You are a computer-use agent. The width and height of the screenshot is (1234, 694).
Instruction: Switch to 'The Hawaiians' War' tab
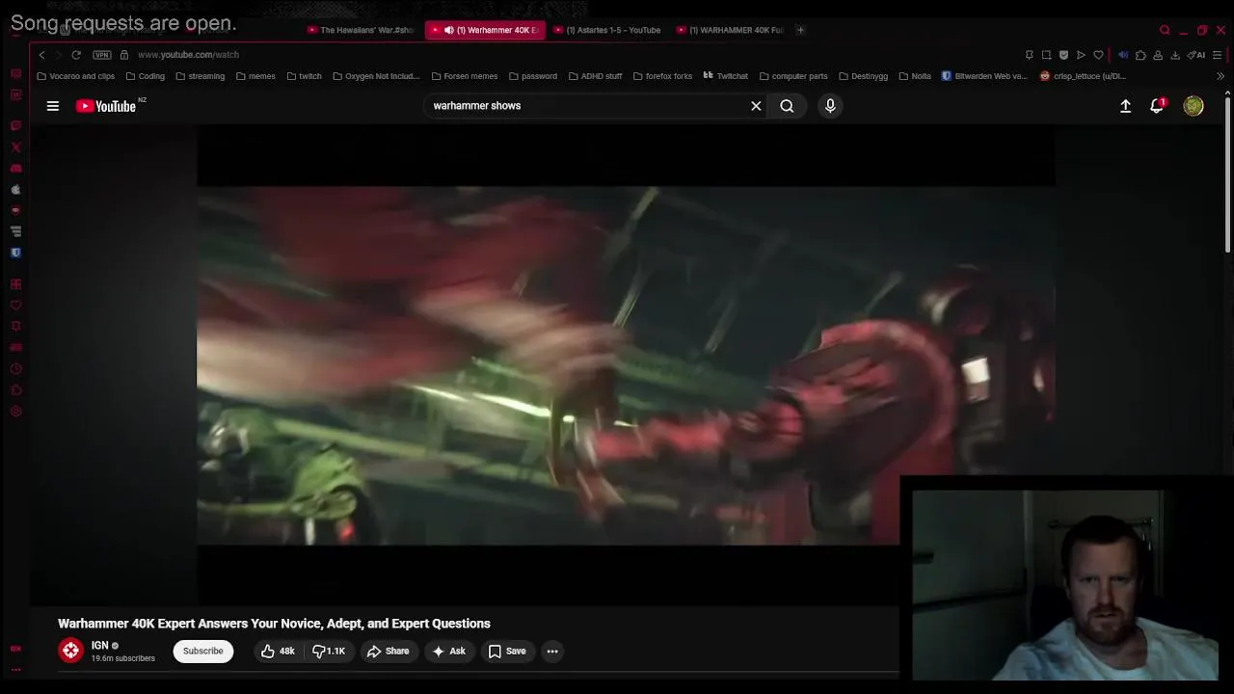pos(362,30)
